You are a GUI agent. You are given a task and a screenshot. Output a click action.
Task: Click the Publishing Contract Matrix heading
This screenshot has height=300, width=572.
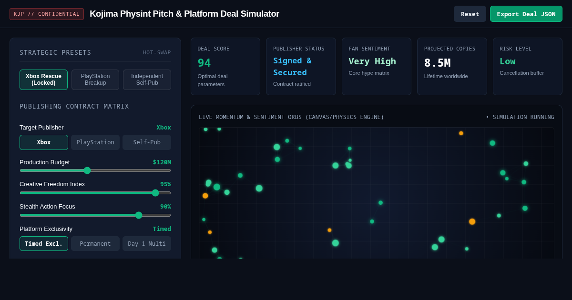pos(74,107)
